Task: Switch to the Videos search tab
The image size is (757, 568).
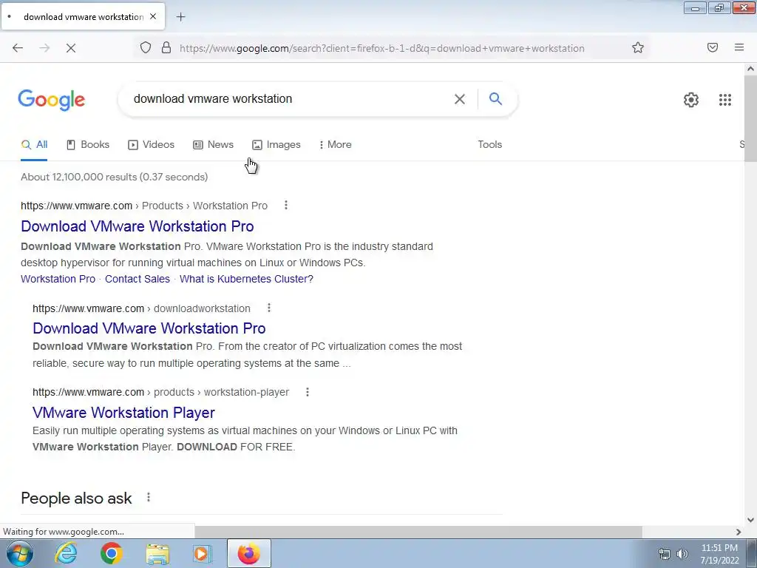Action: [x=151, y=144]
